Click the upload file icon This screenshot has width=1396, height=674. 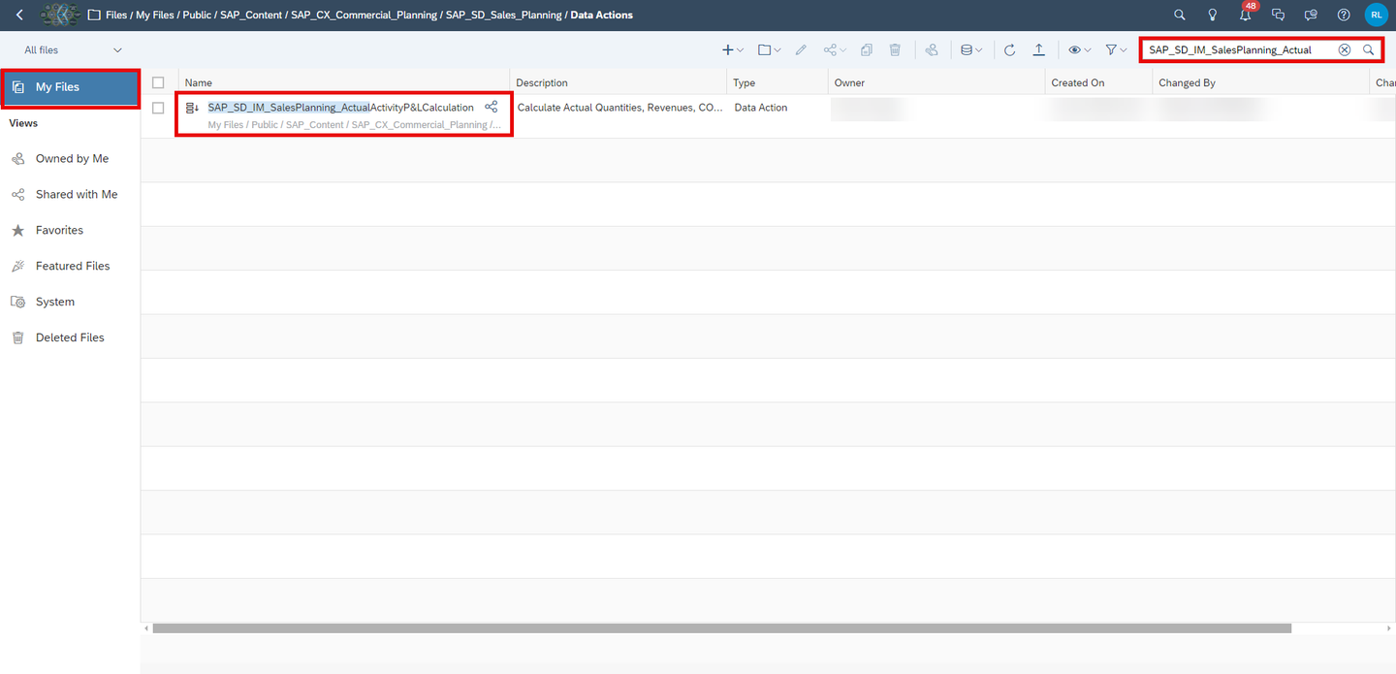pyautogui.click(x=1038, y=49)
